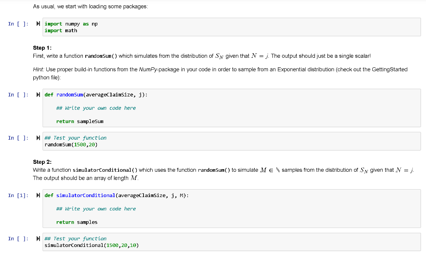Viewport: 426px width, 259px height.
Task: Click the Step 2: heading
Action: (42, 162)
